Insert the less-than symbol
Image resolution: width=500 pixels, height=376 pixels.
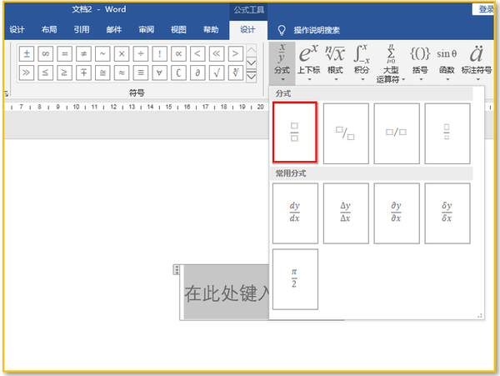pyautogui.click(x=197, y=53)
